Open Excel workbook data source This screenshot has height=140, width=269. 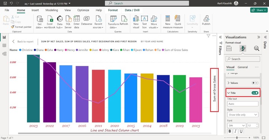coord(50,22)
